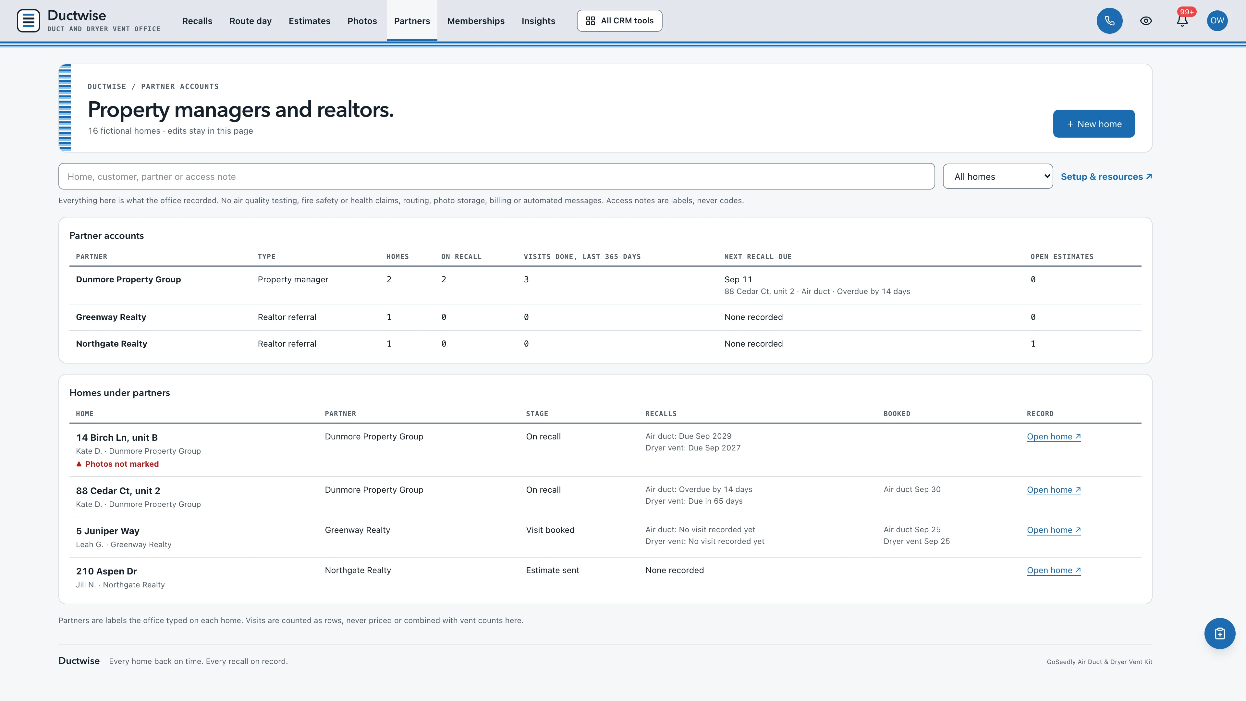Open the OW user avatar menu

[1217, 21]
